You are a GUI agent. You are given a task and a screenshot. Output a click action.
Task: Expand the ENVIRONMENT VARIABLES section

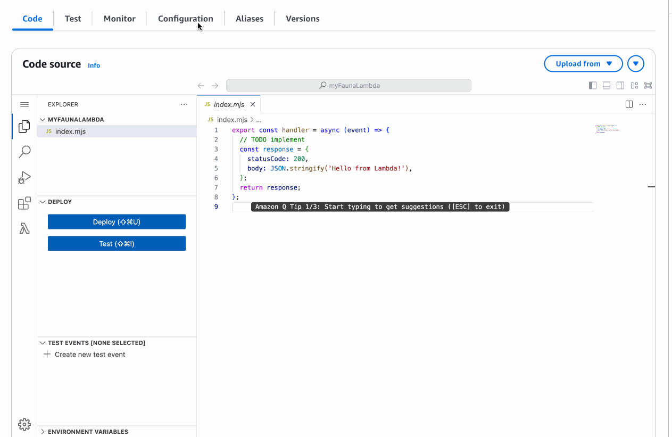tap(43, 432)
